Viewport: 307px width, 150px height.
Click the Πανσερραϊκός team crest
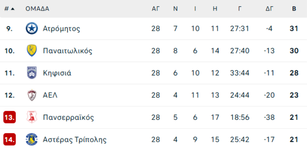pyautogui.click(x=32, y=118)
